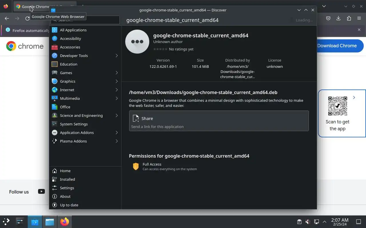
Task: Open Discover Settings sliders icon
Action: 55,188
